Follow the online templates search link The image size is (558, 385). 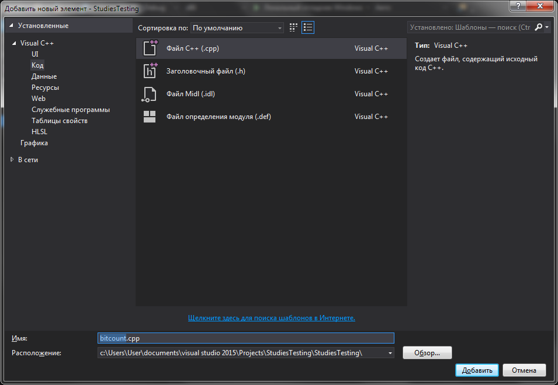coord(271,318)
